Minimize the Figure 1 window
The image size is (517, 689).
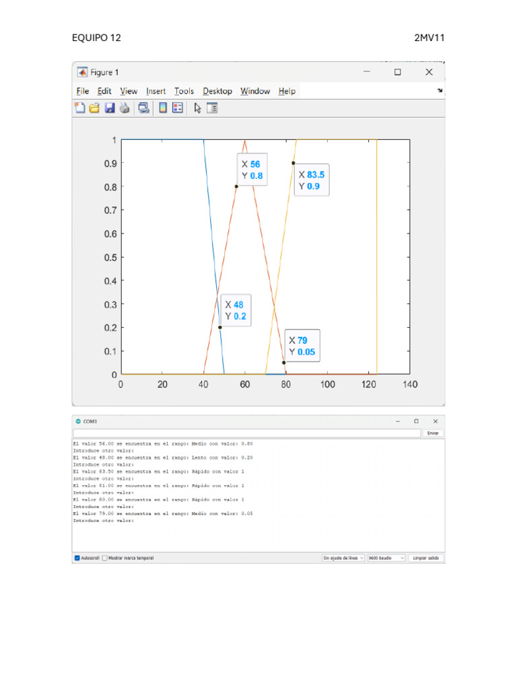367,72
